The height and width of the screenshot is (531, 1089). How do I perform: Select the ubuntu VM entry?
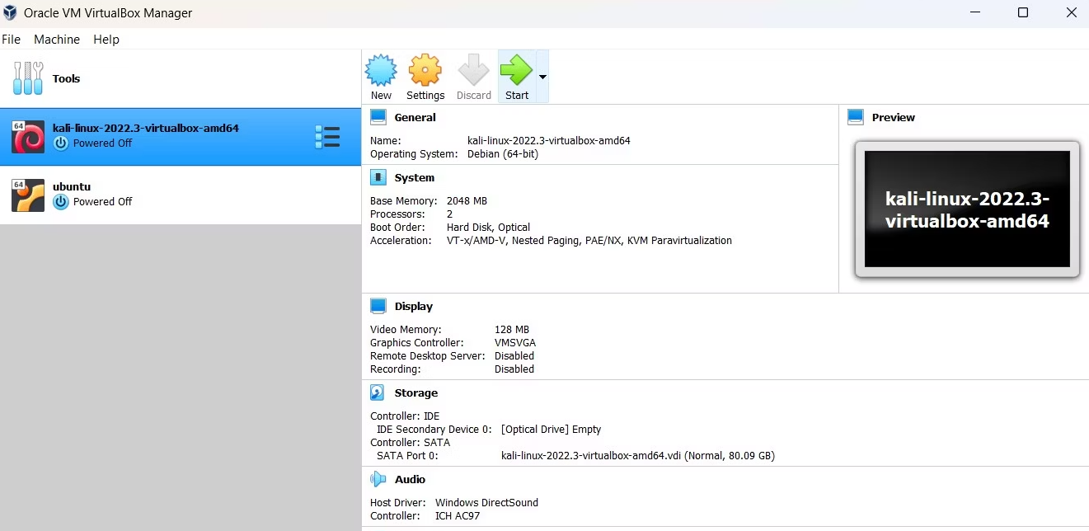181,195
